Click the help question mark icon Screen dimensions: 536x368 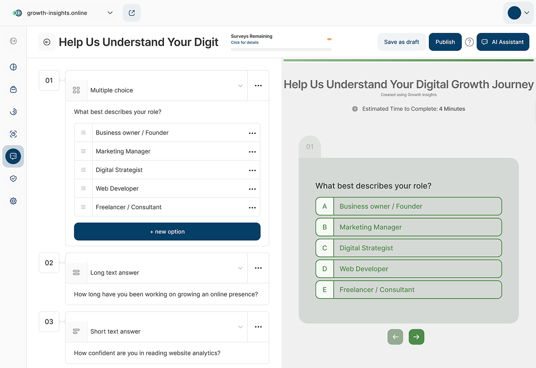click(x=469, y=42)
